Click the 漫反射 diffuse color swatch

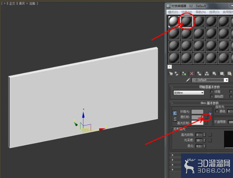click(197, 117)
